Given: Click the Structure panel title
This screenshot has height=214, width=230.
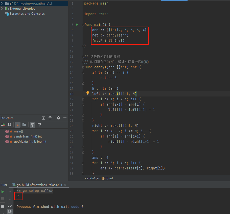Looking at the screenshot, I should [x=7, y=118].
